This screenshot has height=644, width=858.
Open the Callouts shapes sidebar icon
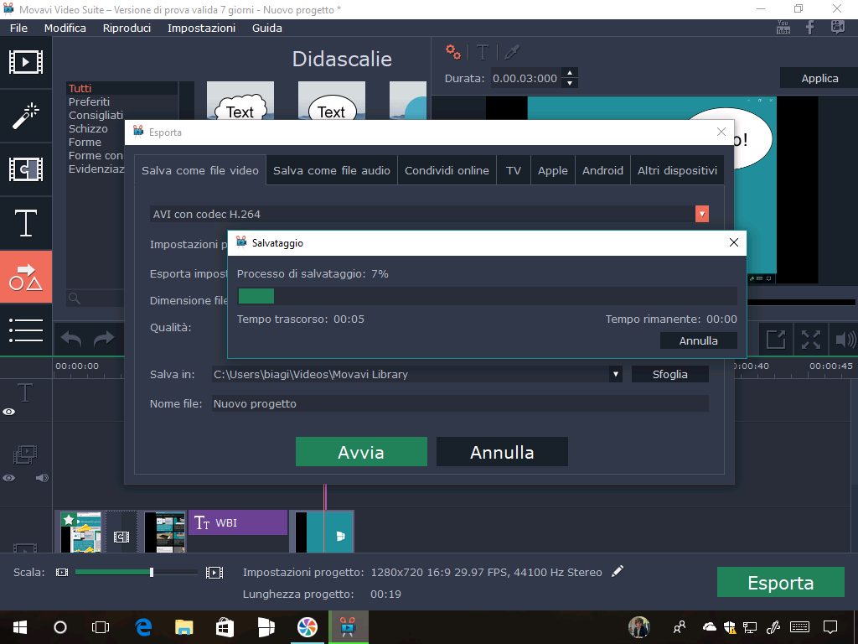coord(26,277)
